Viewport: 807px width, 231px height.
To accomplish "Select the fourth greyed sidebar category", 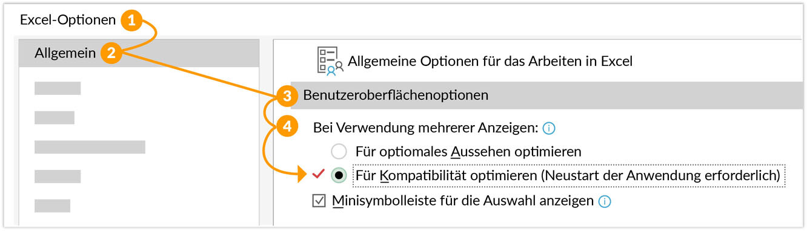I will click(x=58, y=176).
